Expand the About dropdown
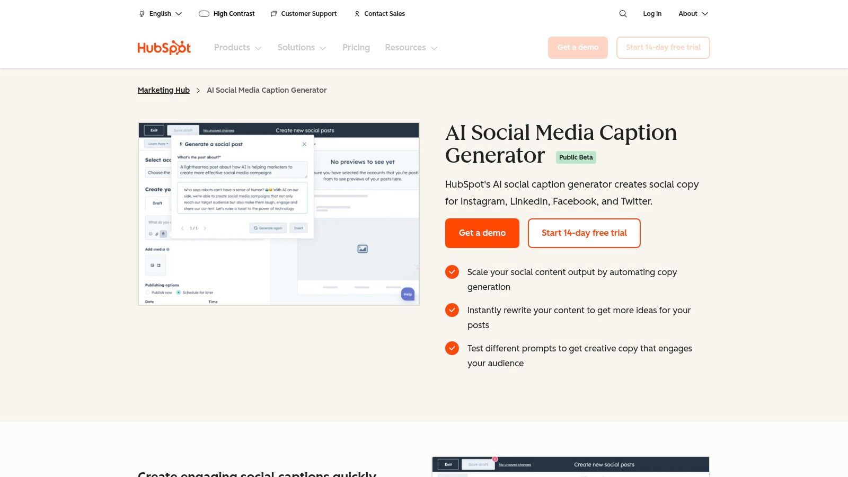Screen dimensions: 848x477 click(x=693, y=14)
